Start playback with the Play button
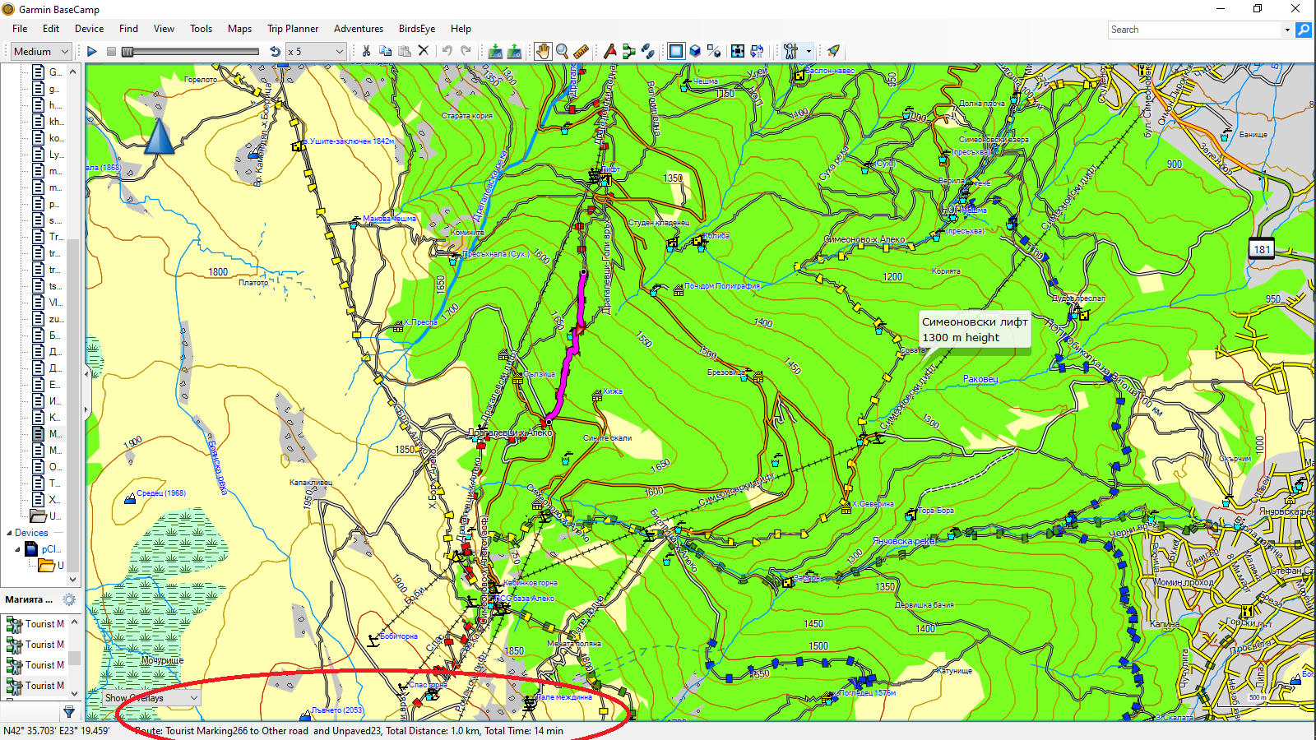The height and width of the screenshot is (740, 1316). (92, 51)
